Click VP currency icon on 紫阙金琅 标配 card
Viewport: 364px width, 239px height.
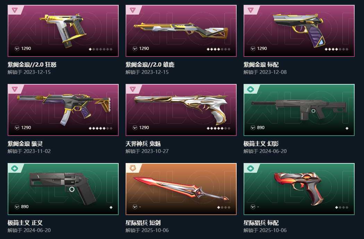253,48
